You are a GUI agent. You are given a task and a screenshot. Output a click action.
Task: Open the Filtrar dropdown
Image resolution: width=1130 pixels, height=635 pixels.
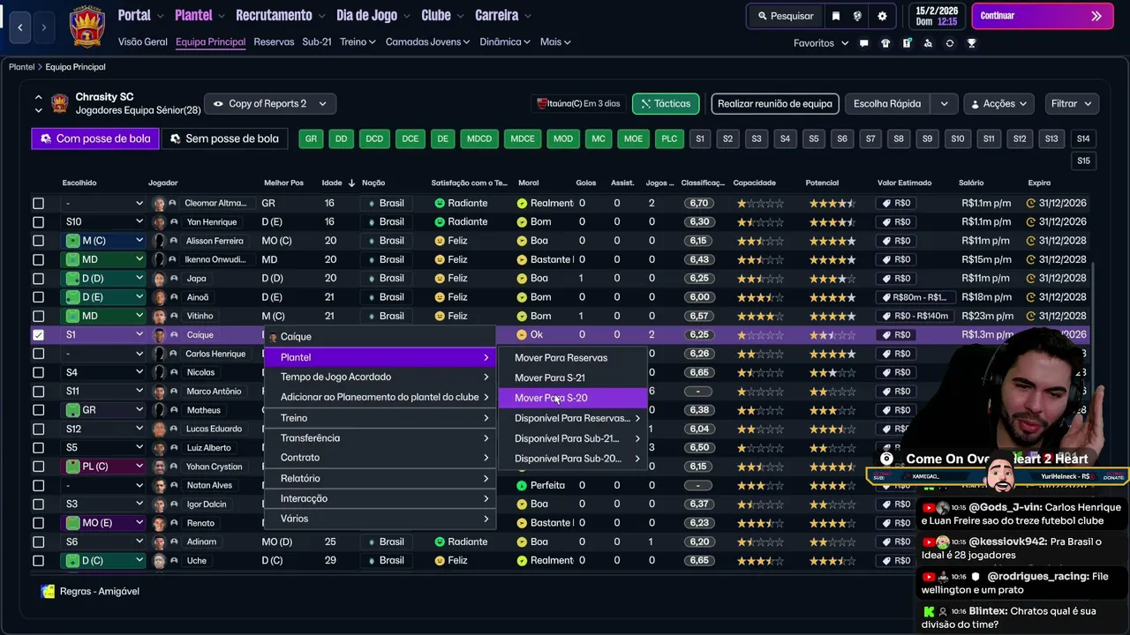pyautogui.click(x=1071, y=104)
